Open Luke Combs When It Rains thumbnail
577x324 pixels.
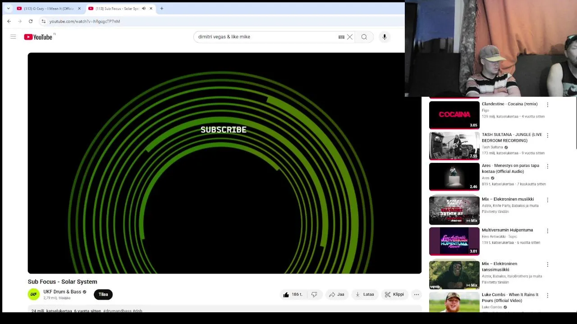(454, 302)
